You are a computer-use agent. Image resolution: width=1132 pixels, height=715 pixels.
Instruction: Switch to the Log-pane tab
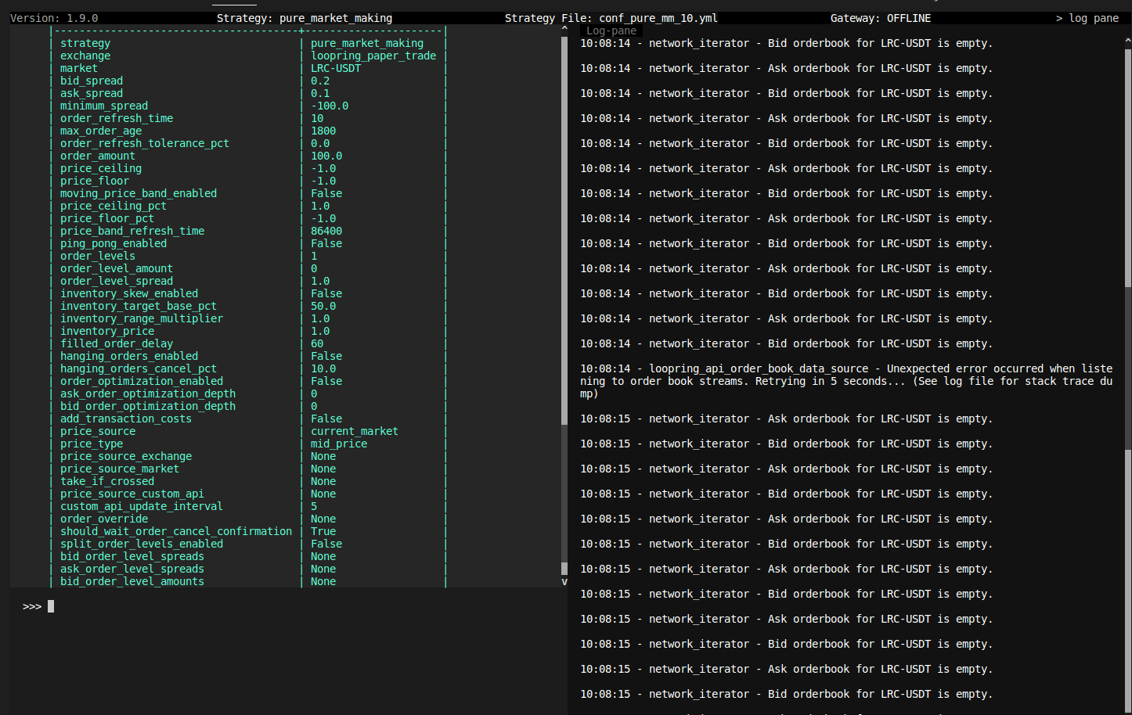pos(611,30)
